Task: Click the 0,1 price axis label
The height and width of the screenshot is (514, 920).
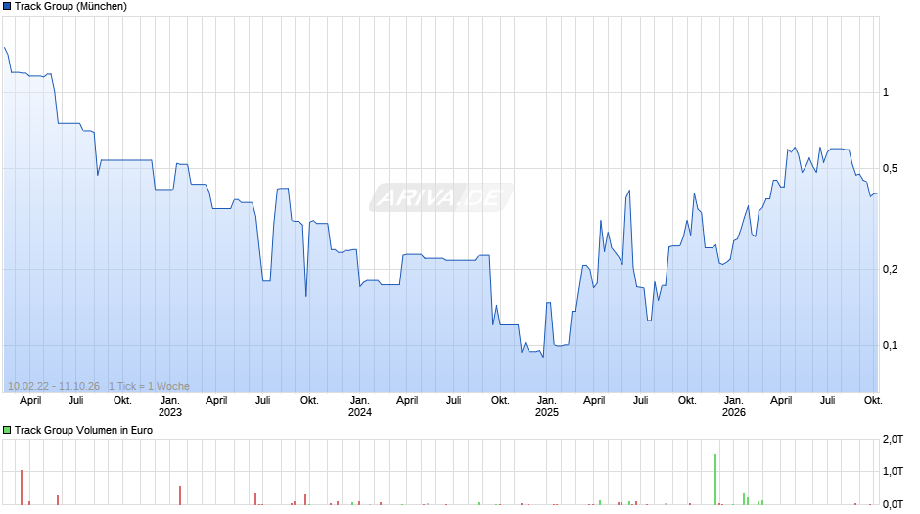Action: tap(890, 345)
